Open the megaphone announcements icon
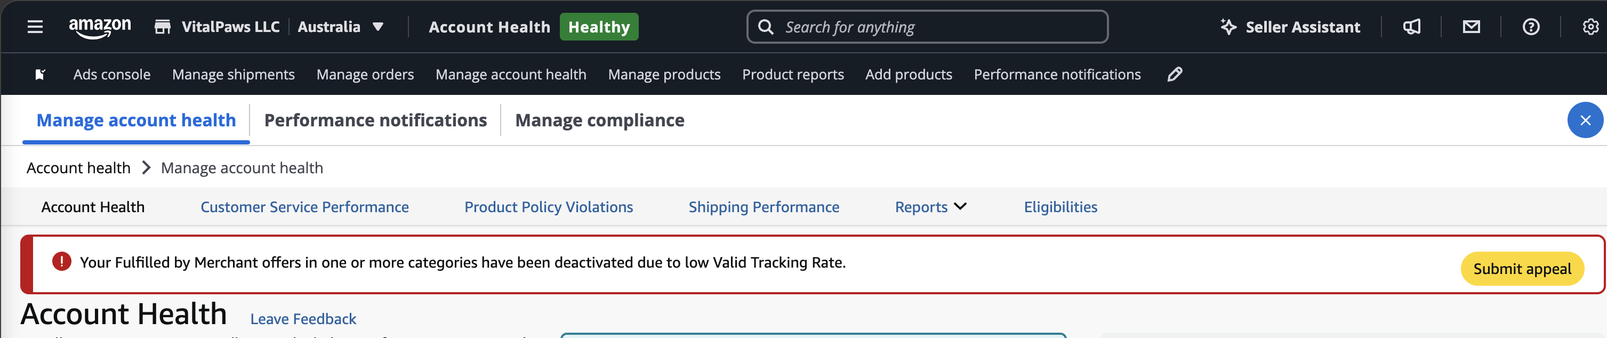This screenshot has height=338, width=1607. 1412,27
